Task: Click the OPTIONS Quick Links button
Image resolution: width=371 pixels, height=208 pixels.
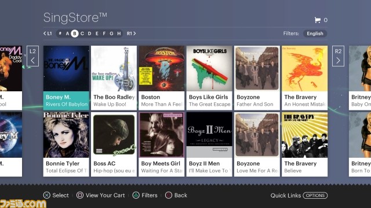Action: tap(315, 195)
